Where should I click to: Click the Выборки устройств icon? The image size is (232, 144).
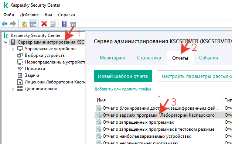tap(20, 55)
